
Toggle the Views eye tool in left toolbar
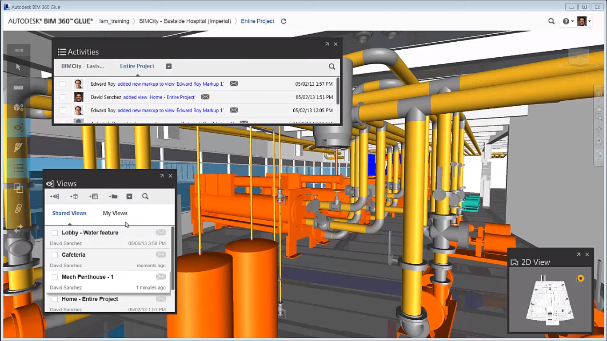coord(18,127)
